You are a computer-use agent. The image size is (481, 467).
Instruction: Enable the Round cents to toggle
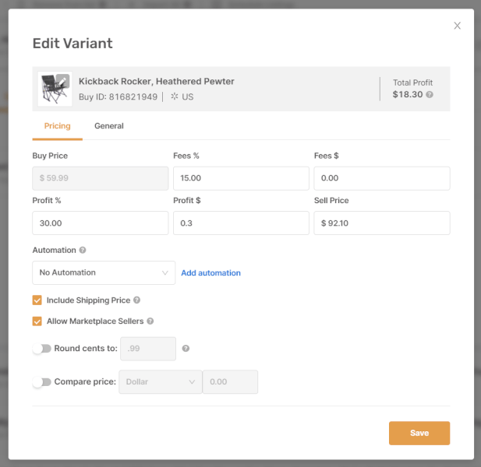(42, 349)
